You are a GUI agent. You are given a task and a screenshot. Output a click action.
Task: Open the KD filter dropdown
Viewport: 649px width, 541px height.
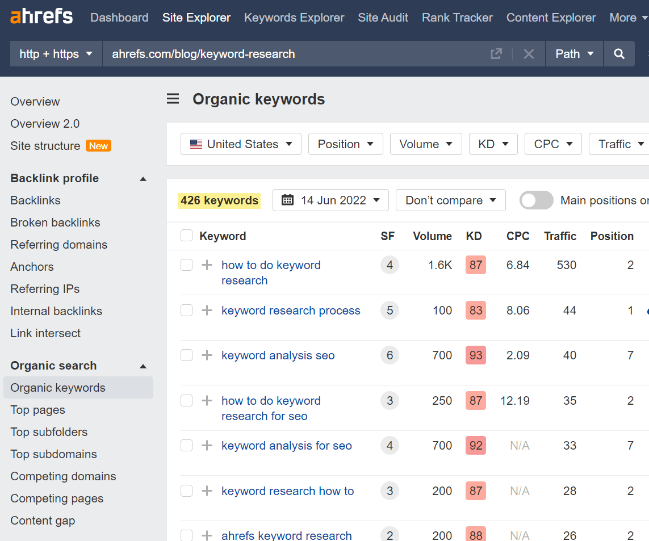click(493, 144)
